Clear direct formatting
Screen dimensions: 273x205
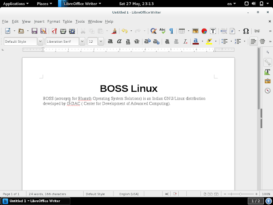click(x=185, y=41)
